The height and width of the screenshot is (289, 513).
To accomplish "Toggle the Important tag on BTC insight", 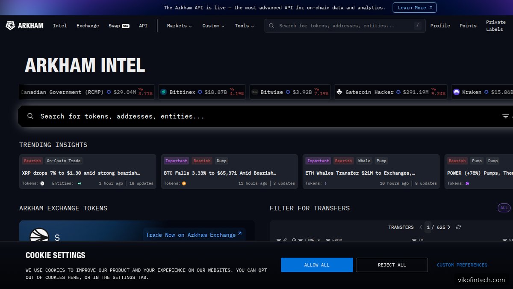I will coord(176,161).
